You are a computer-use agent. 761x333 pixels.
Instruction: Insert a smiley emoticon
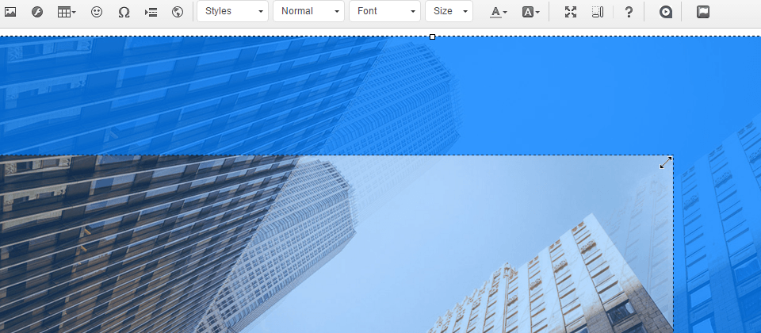(x=97, y=12)
